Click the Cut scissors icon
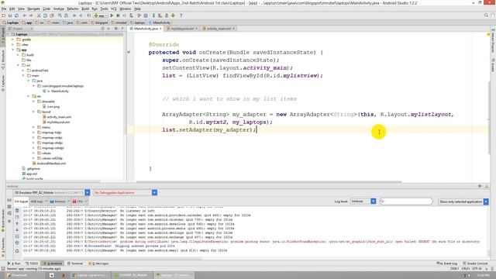Viewport: 496px width, 279px height. coord(39,15)
